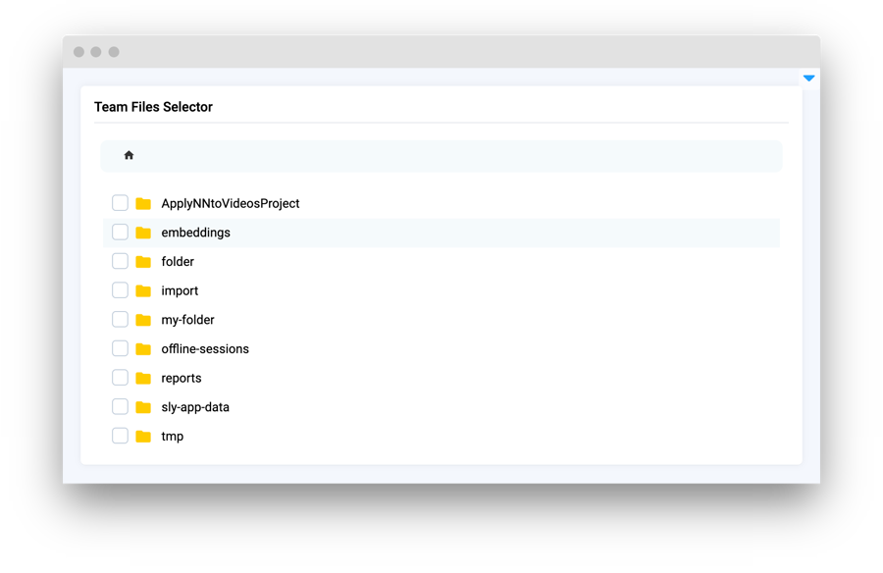Toggle the tmp checkbox
Viewport: 883px width, 573px height.
tap(120, 436)
